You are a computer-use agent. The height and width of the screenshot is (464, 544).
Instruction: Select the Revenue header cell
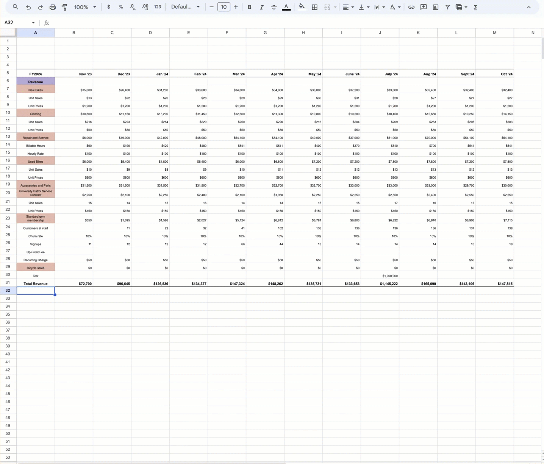click(36, 81)
